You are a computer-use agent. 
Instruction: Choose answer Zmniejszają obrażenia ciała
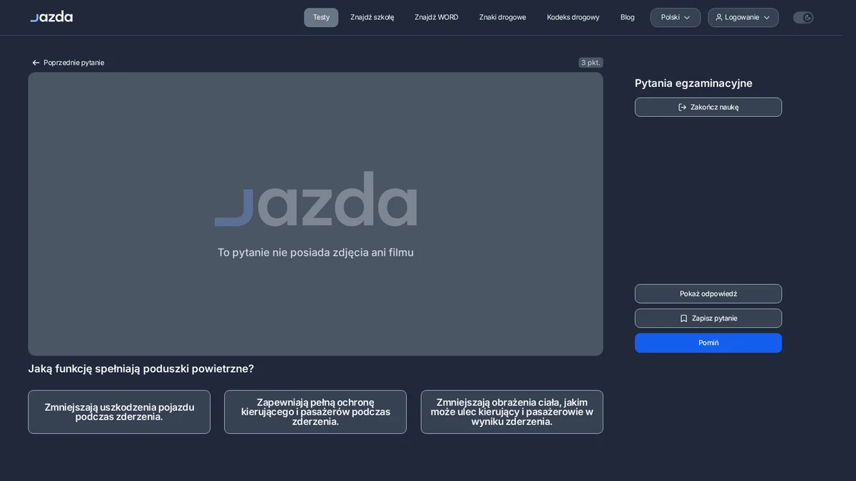point(511,412)
